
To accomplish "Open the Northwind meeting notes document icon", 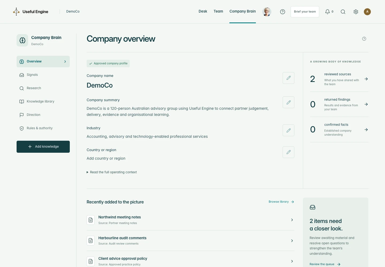I will pos(91,220).
